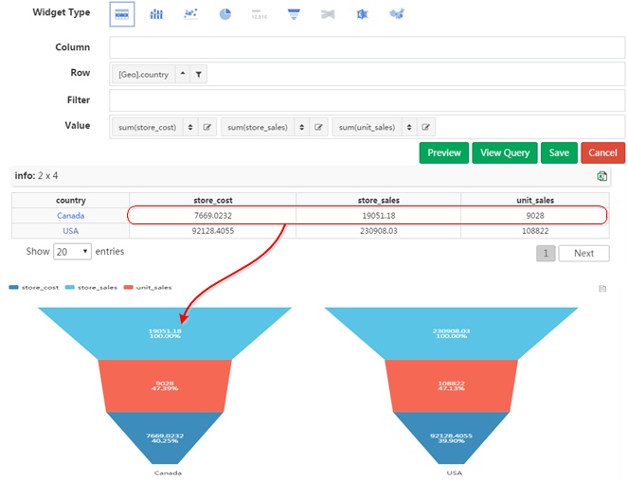The height and width of the screenshot is (481, 628).
Task: Choose the funnel chart widget type
Action: (294, 14)
